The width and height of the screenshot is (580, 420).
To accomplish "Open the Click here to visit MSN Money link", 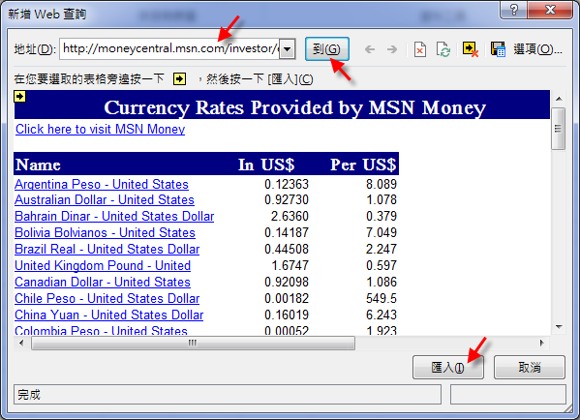I will 101,129.
